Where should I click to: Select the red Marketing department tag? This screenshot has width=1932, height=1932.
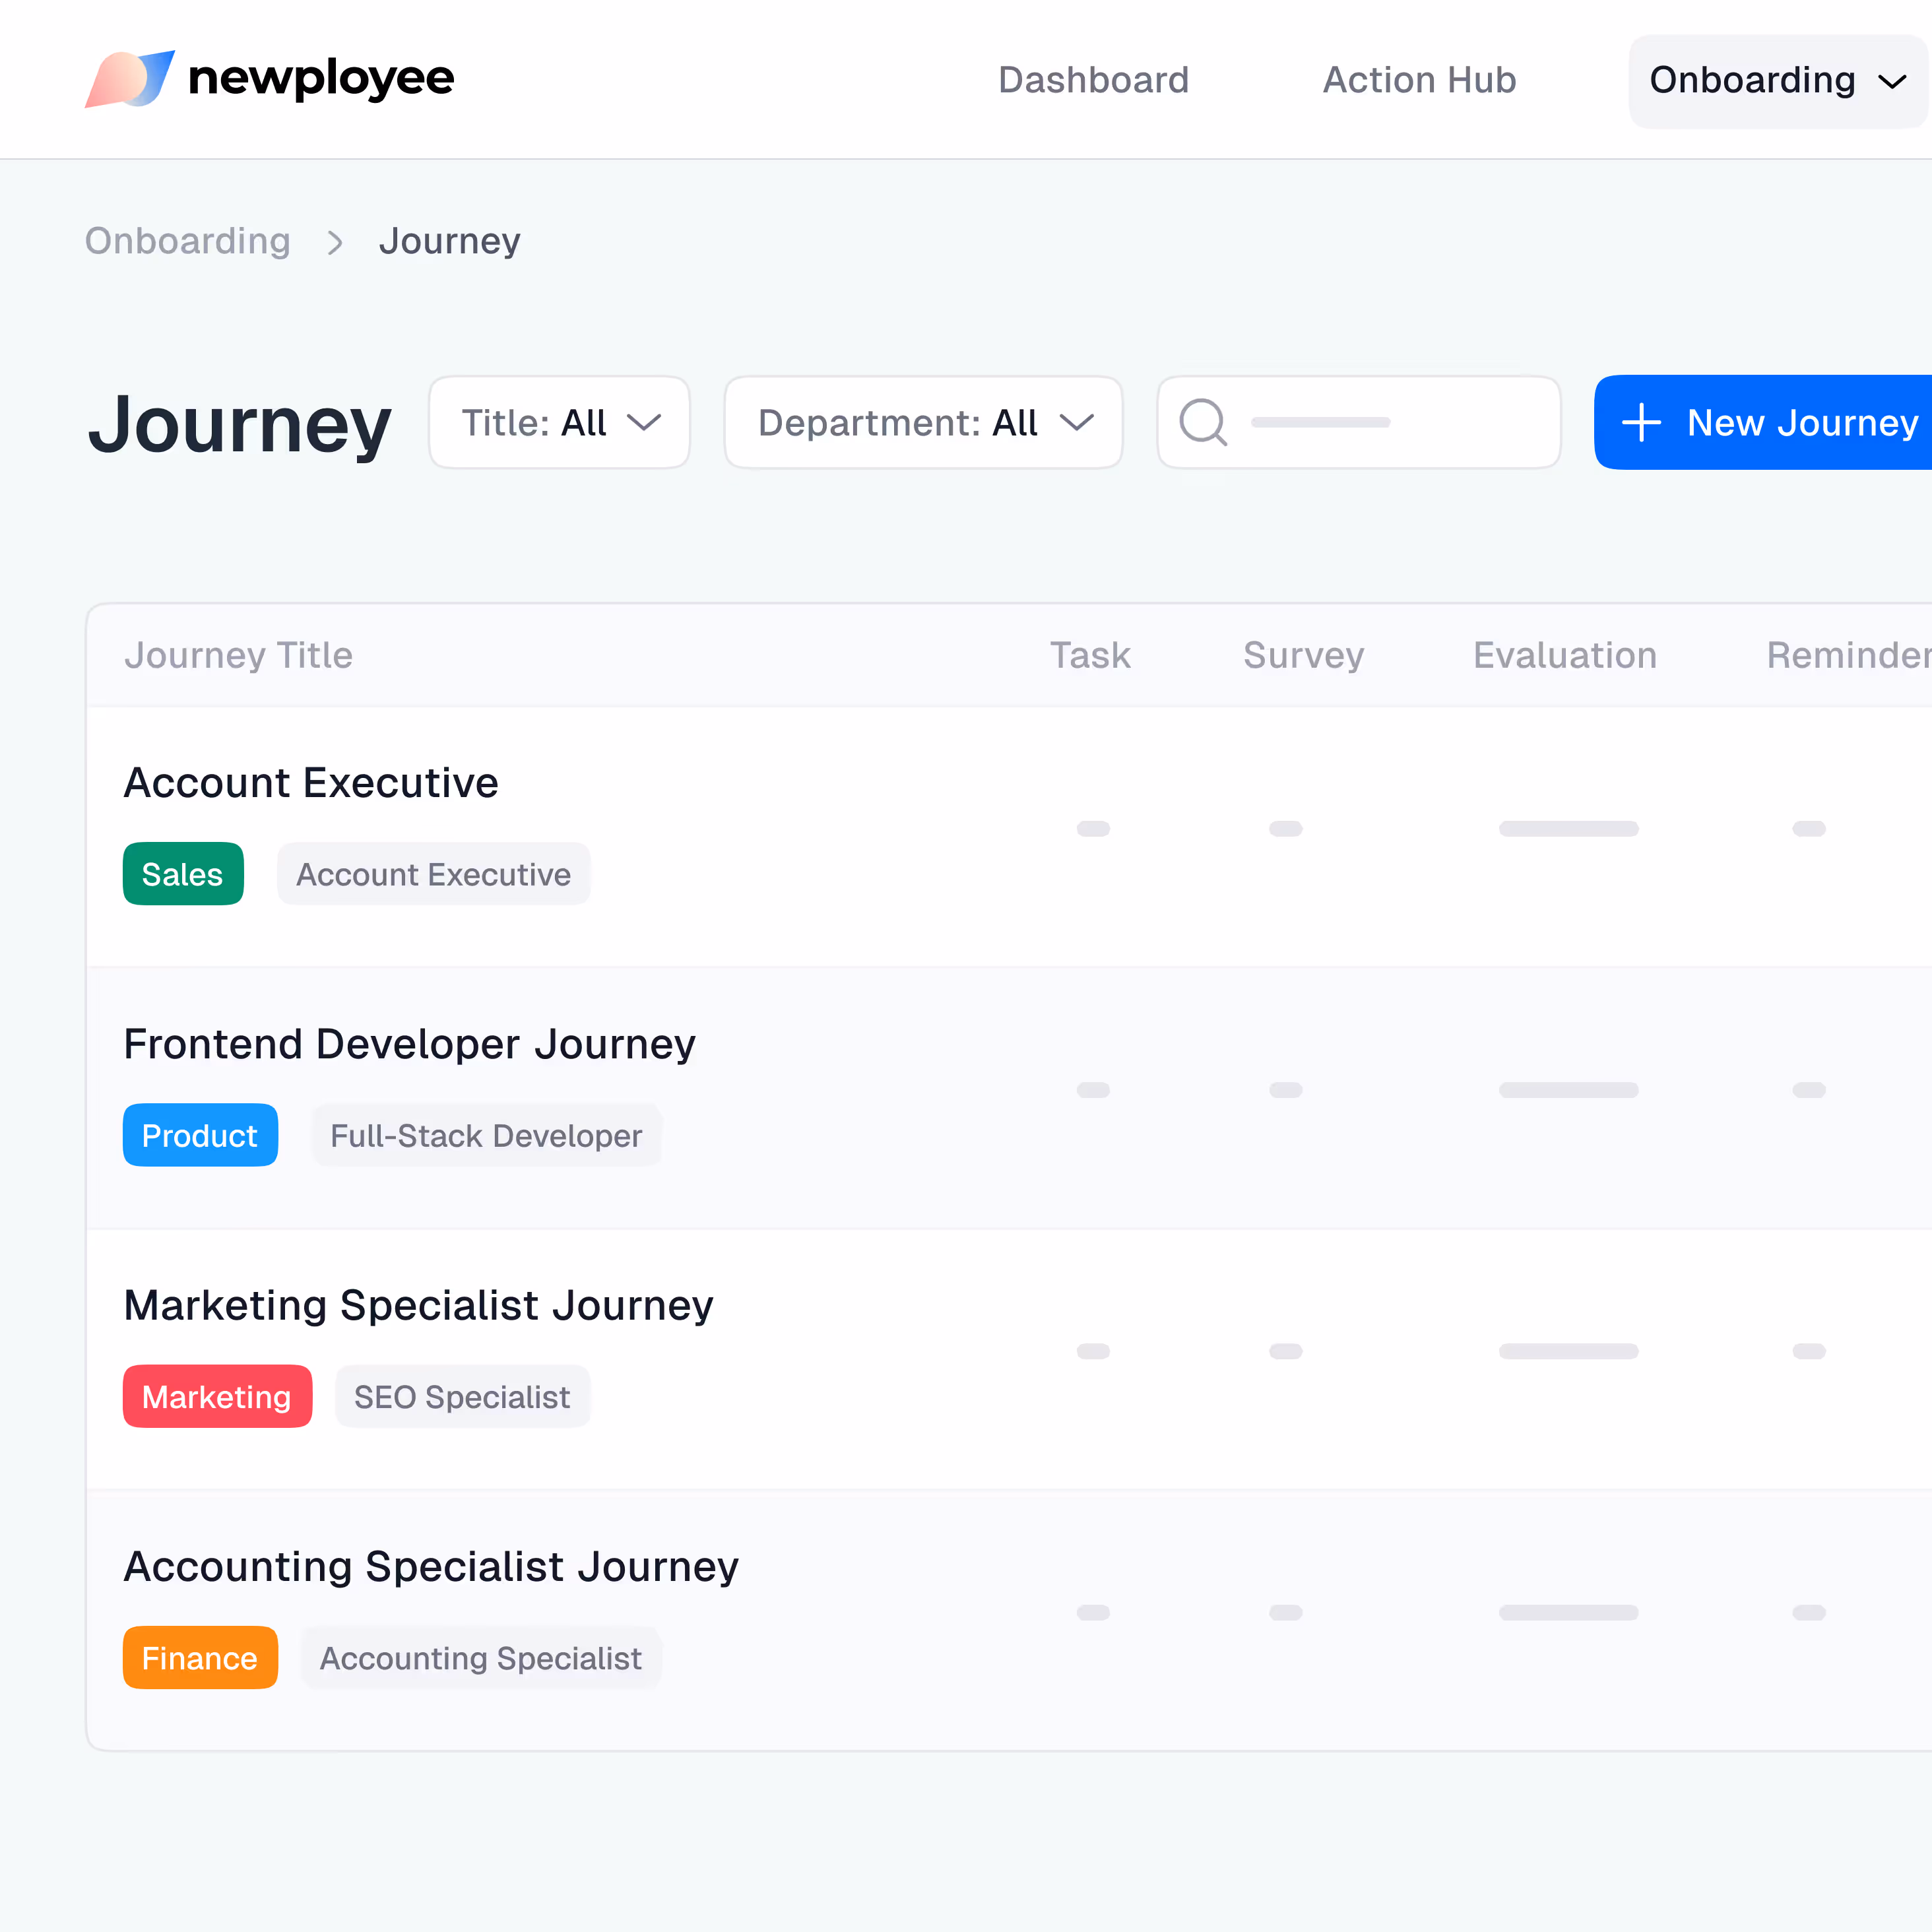[217, 1396]
